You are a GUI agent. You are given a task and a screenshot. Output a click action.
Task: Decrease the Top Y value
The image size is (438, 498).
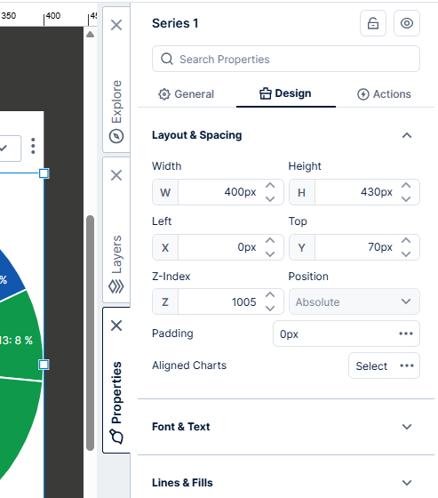tap(406, 254)
